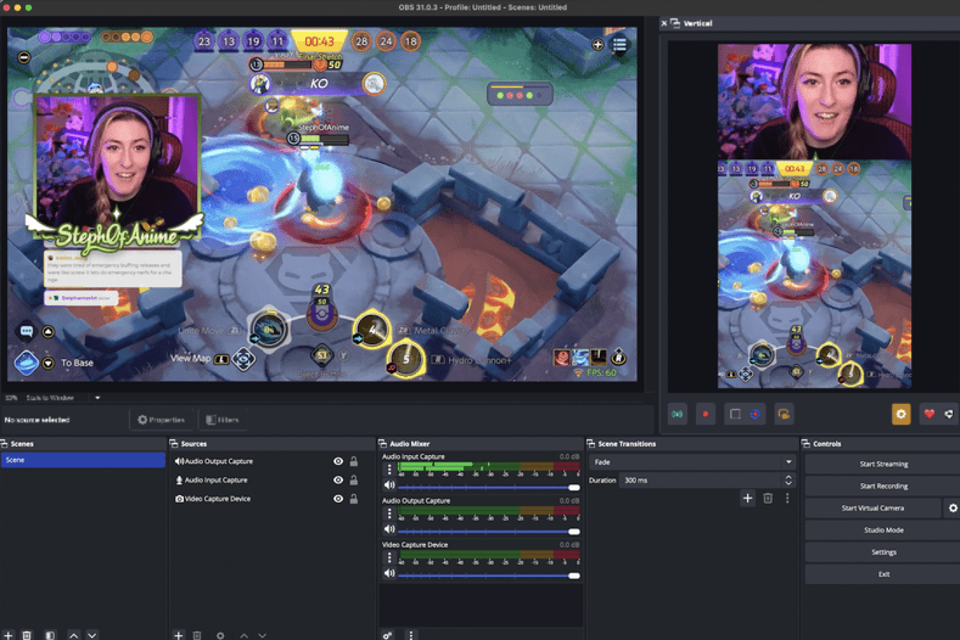Image resolution: width=960 pixels, height=640 pixels.
Task: Lock the Video Capture Device source
Action: (x=354, y=498)
